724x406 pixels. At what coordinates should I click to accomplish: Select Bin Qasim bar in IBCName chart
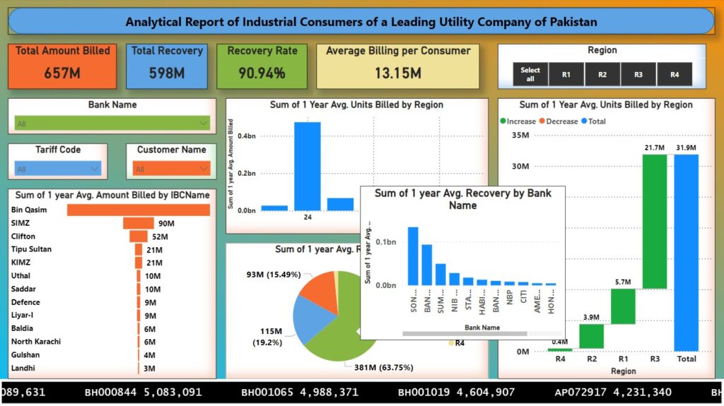(139, 210)
